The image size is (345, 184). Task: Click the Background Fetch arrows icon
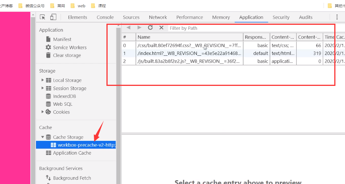click(x=48, y=178)
